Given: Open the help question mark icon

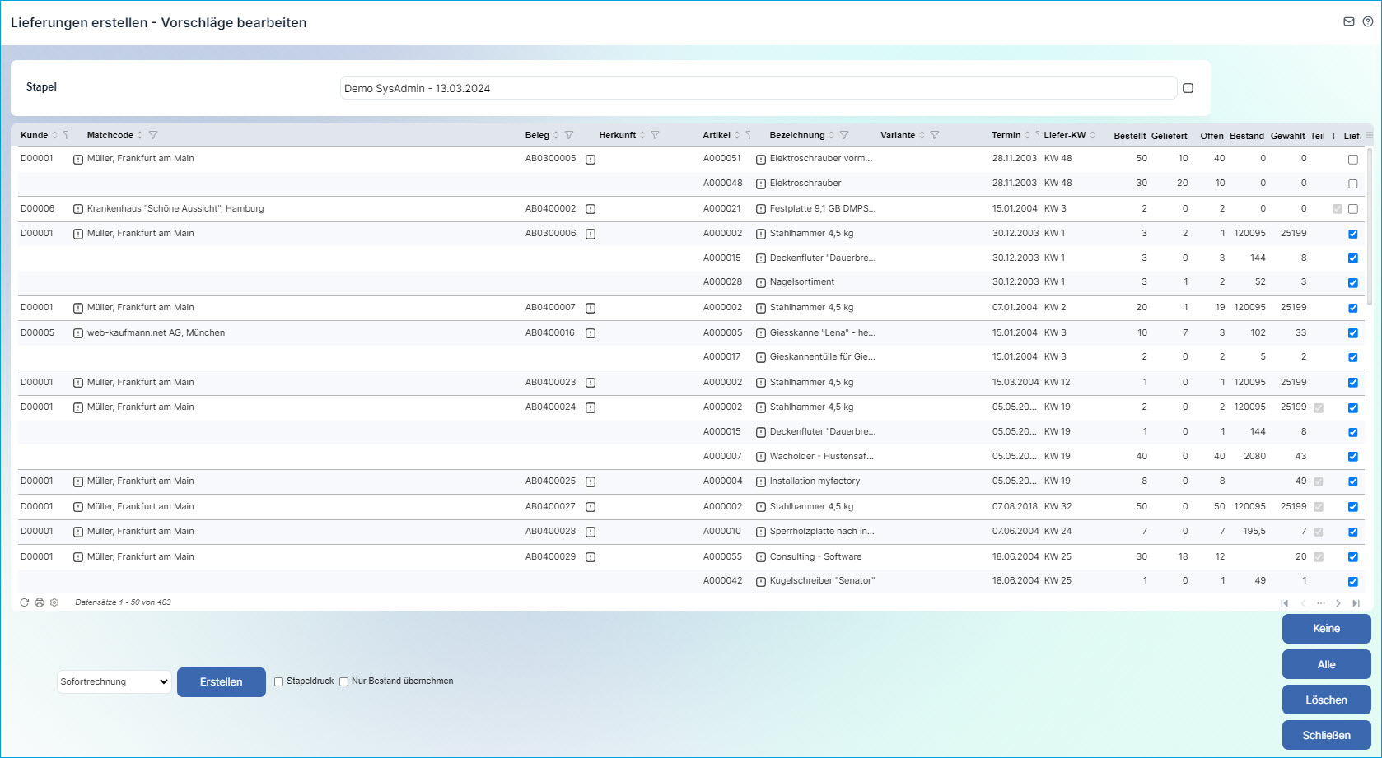Looking at the screenshot, I should [x=1368, y=21].
